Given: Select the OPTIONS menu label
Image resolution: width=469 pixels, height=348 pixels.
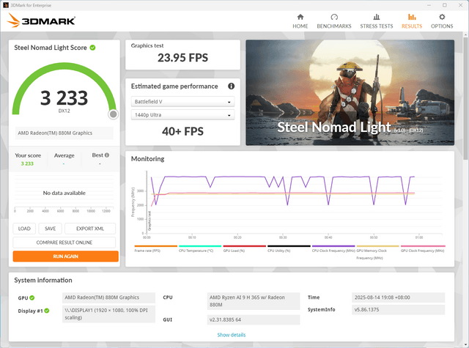Looking at the screenshot, I should point(442,26).
